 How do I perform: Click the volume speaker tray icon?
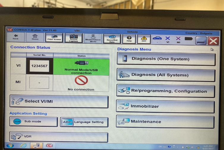193,147
